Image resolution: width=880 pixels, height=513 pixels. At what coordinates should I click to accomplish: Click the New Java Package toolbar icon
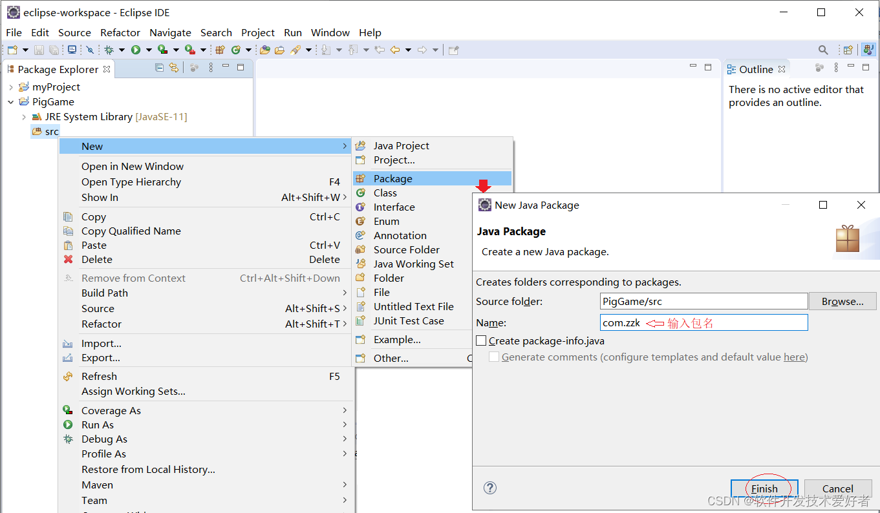[220, 50]
